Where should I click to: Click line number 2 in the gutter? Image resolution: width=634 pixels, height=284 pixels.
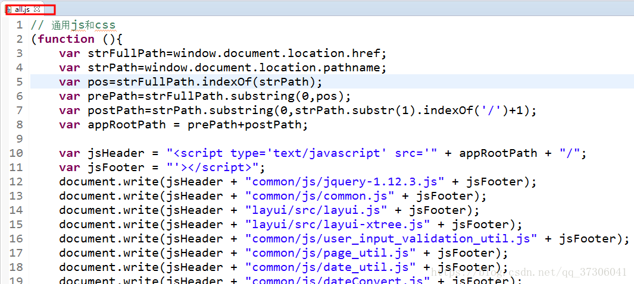tap(20, 40)
